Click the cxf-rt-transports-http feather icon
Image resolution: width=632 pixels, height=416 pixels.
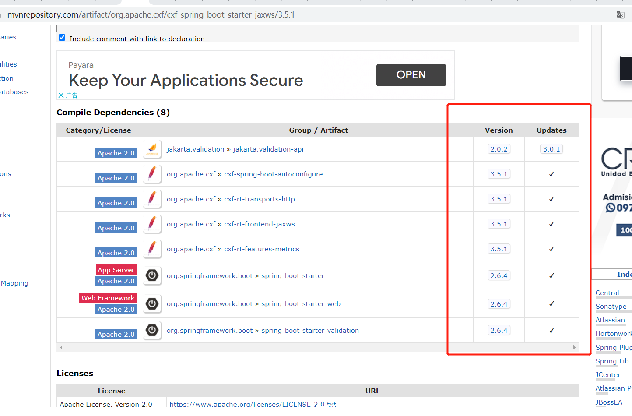(152, 199)
